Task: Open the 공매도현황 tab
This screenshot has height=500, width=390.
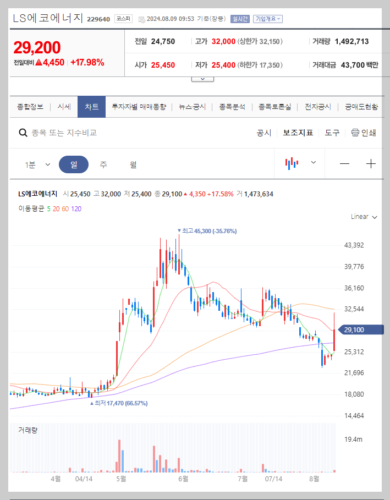Action: (361, 107)
